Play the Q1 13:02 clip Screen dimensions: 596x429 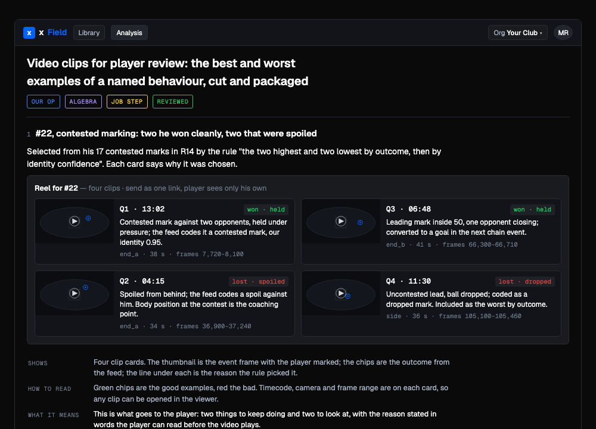[74, 221]
